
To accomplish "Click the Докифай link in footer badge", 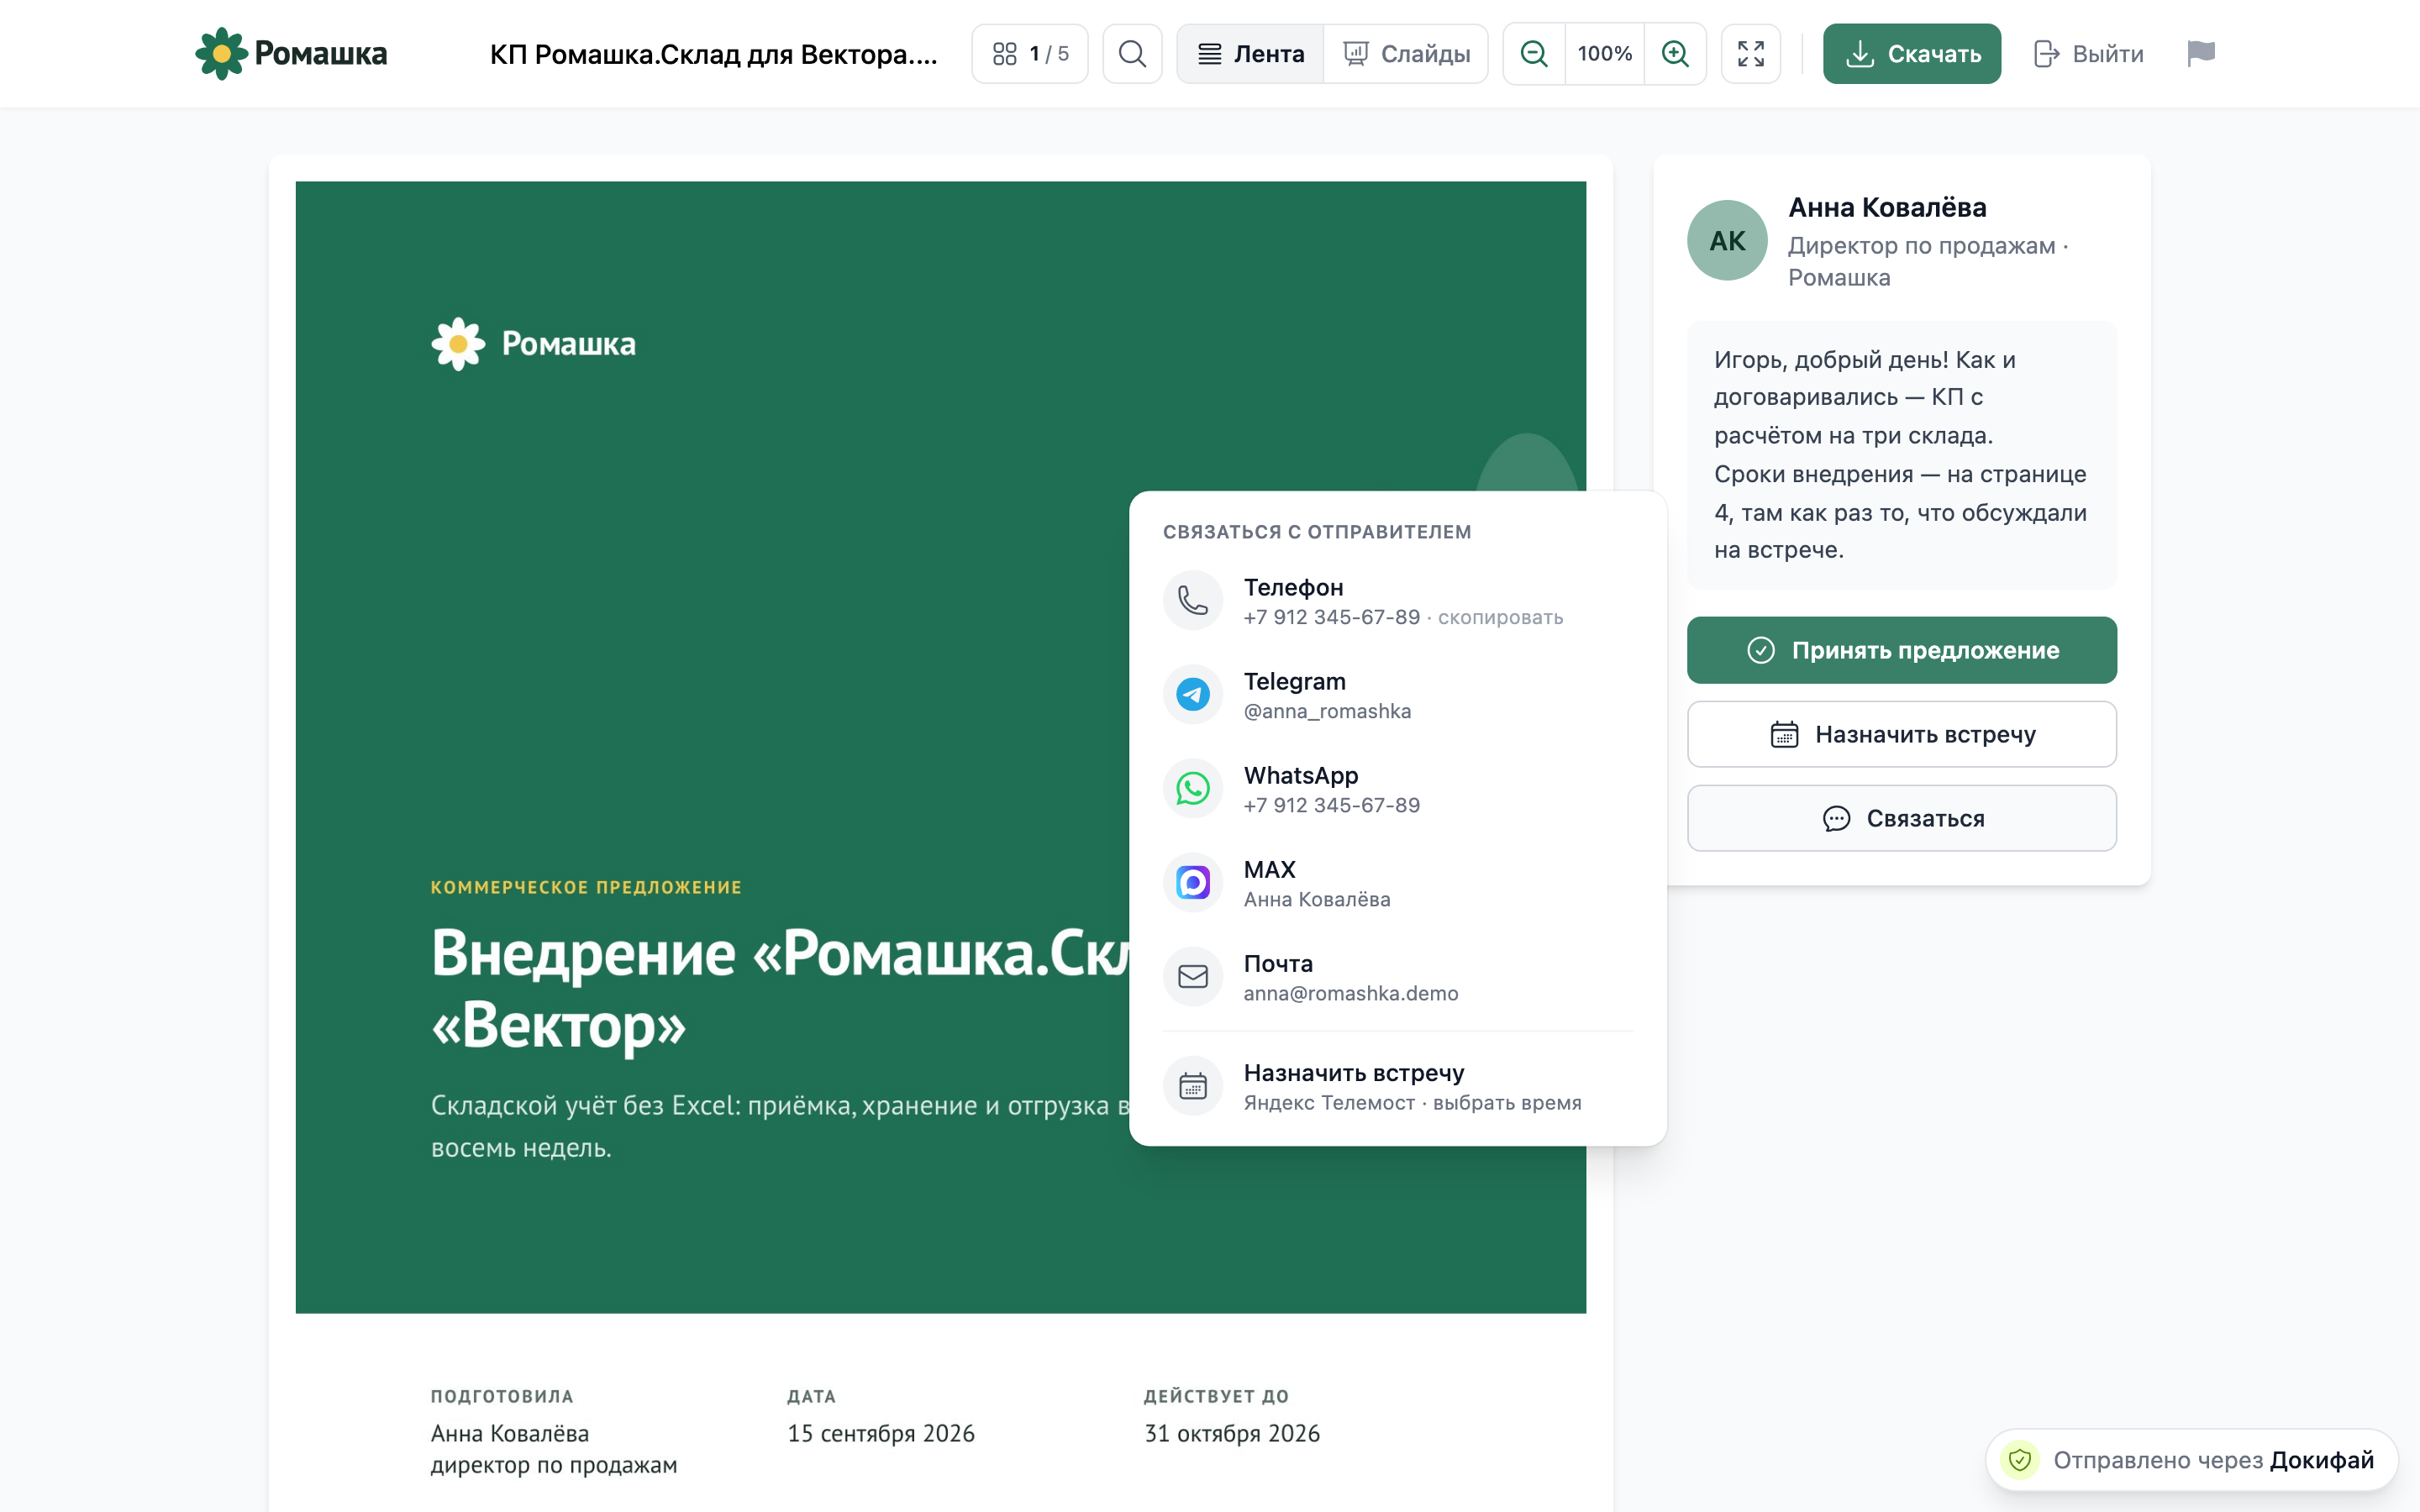I will click(x=2321, y=1460).
